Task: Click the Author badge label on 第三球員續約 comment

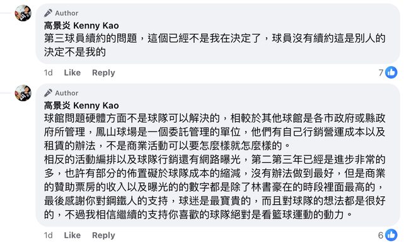Action: 66,13
